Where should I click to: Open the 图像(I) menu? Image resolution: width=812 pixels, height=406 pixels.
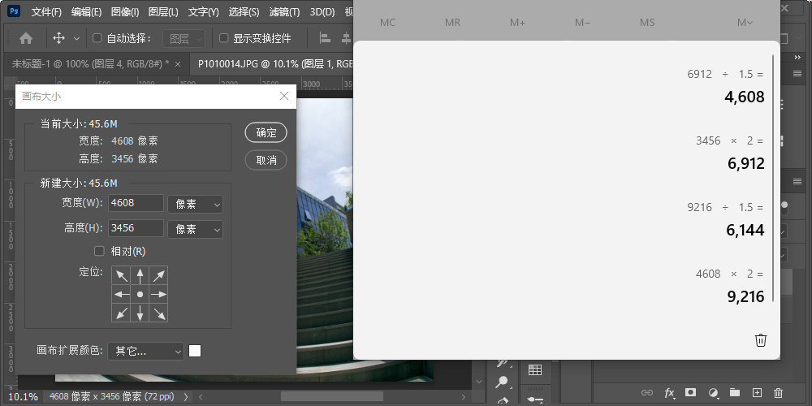point(125,12)
